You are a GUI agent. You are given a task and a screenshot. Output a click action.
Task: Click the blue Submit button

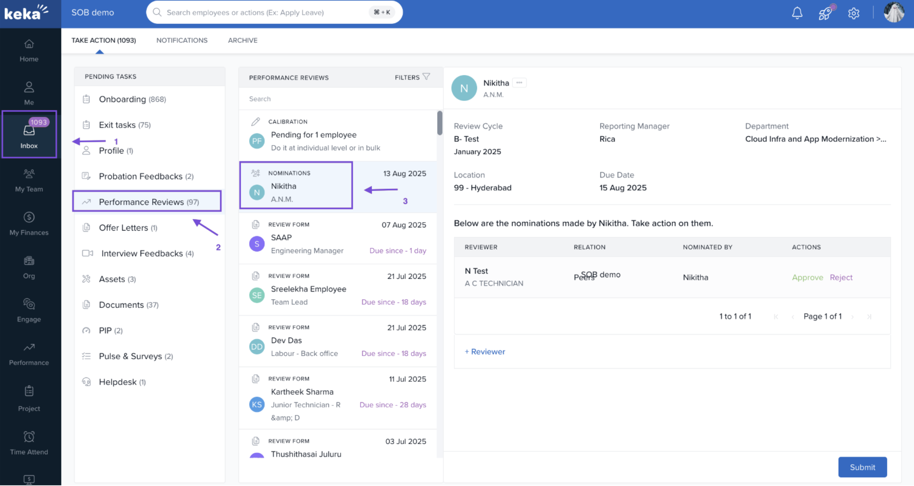tap(862, 467)
